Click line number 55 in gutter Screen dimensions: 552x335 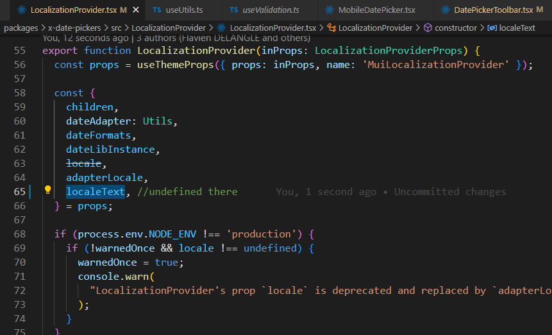point(20,50)
